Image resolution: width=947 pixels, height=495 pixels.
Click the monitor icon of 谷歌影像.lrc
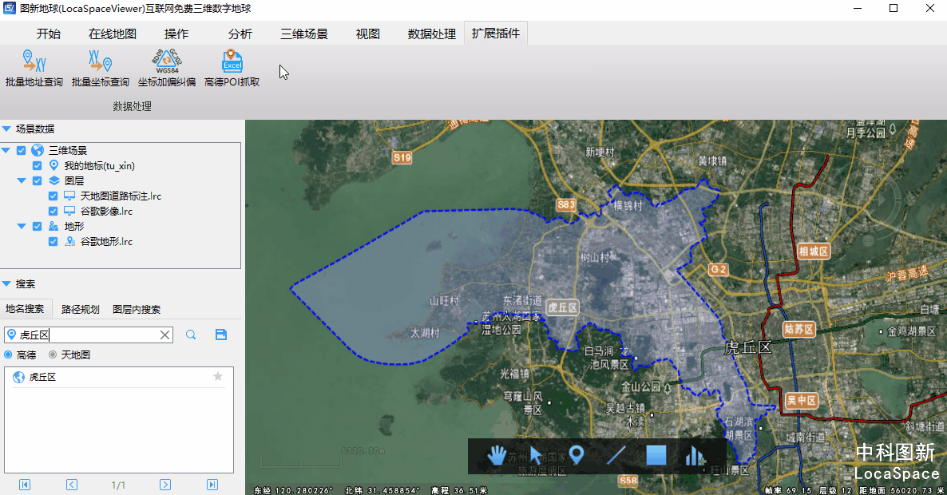69,211
